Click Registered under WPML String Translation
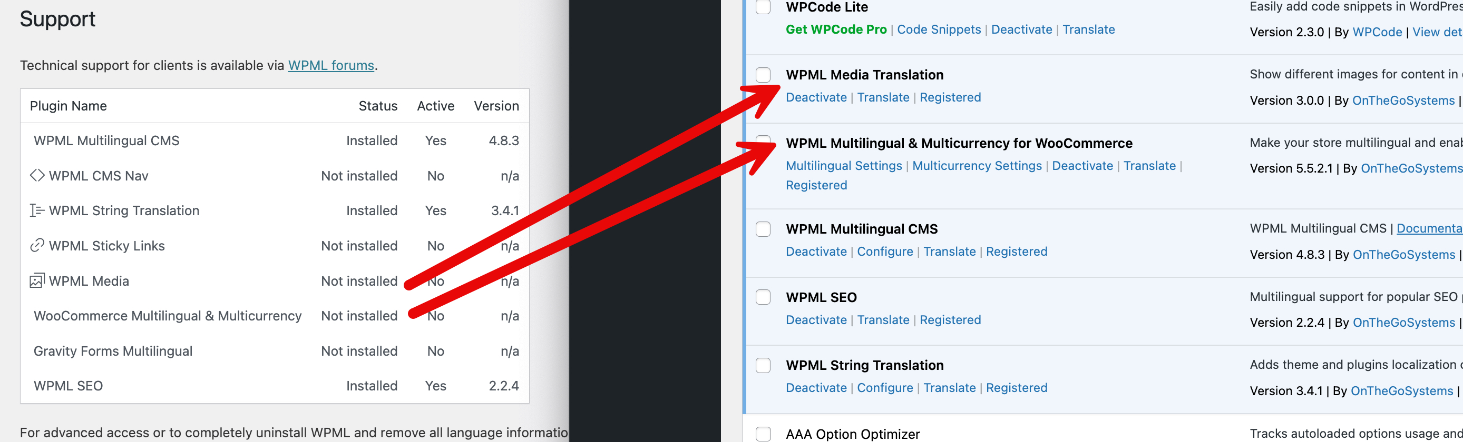 [1017, 388]
